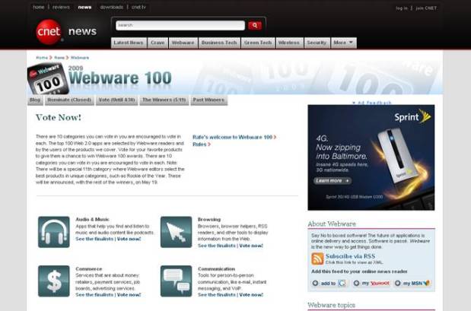This screenshot has width=471, height=311.
Task: Click the Sprint 4G modem ad image
Action: click(371, 157)
